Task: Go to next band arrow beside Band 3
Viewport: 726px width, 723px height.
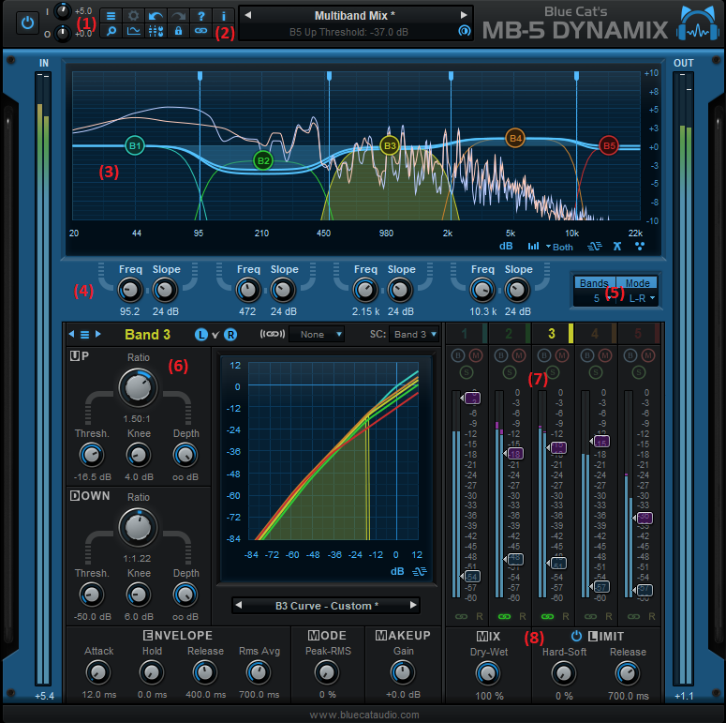Action: click(x=98, y=334)
